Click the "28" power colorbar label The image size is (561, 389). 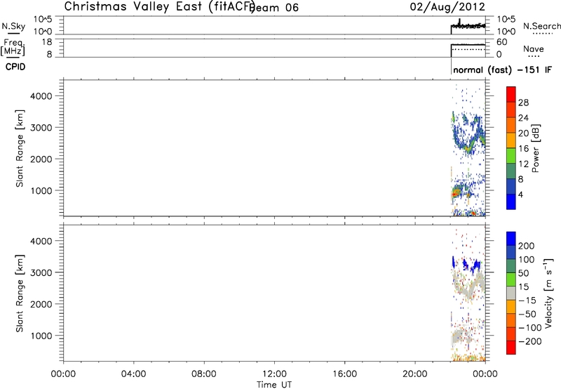point(523,103)
